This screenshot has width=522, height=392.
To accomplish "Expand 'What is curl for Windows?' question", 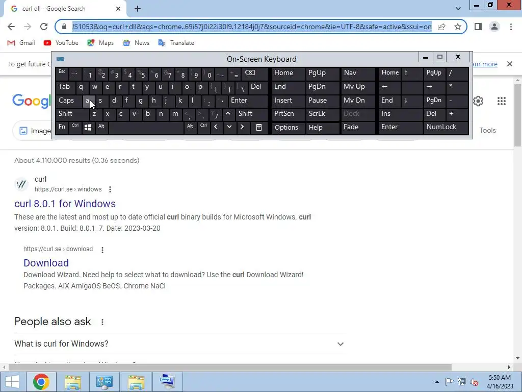I will [x=180, y=344].
